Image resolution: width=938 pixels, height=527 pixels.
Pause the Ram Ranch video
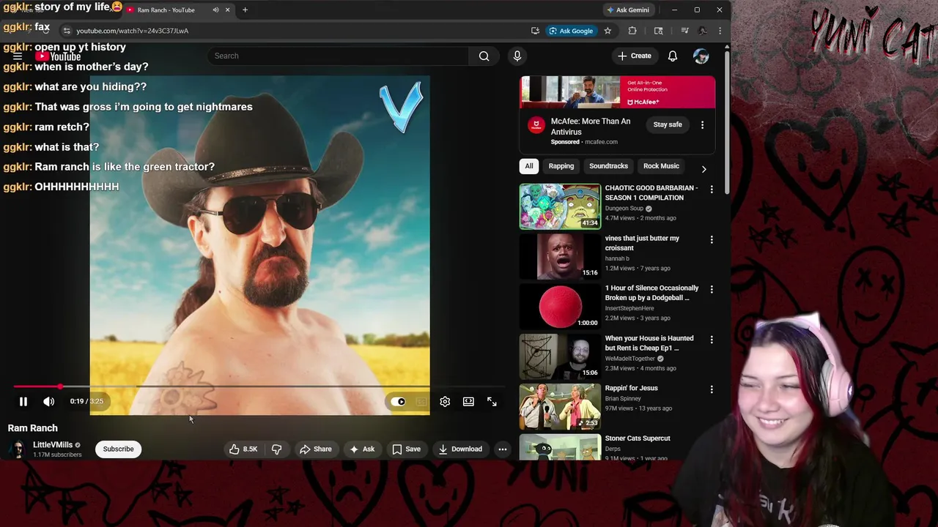[x=23, y=401]
